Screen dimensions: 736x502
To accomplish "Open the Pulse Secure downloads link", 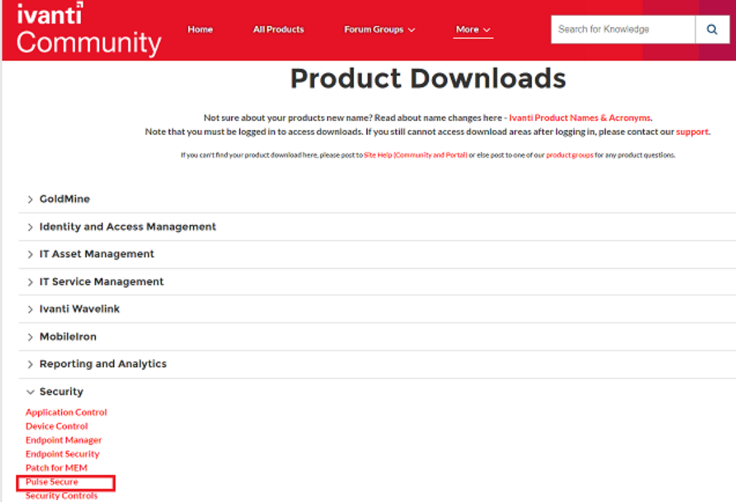I will click(52, 482).
